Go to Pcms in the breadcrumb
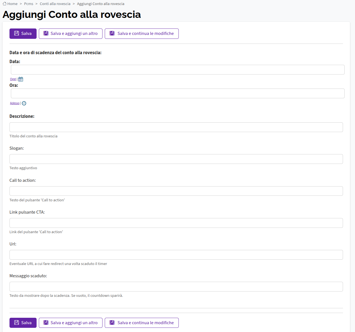The width and height of the screenshot is (355, 332). pos(29,4)
